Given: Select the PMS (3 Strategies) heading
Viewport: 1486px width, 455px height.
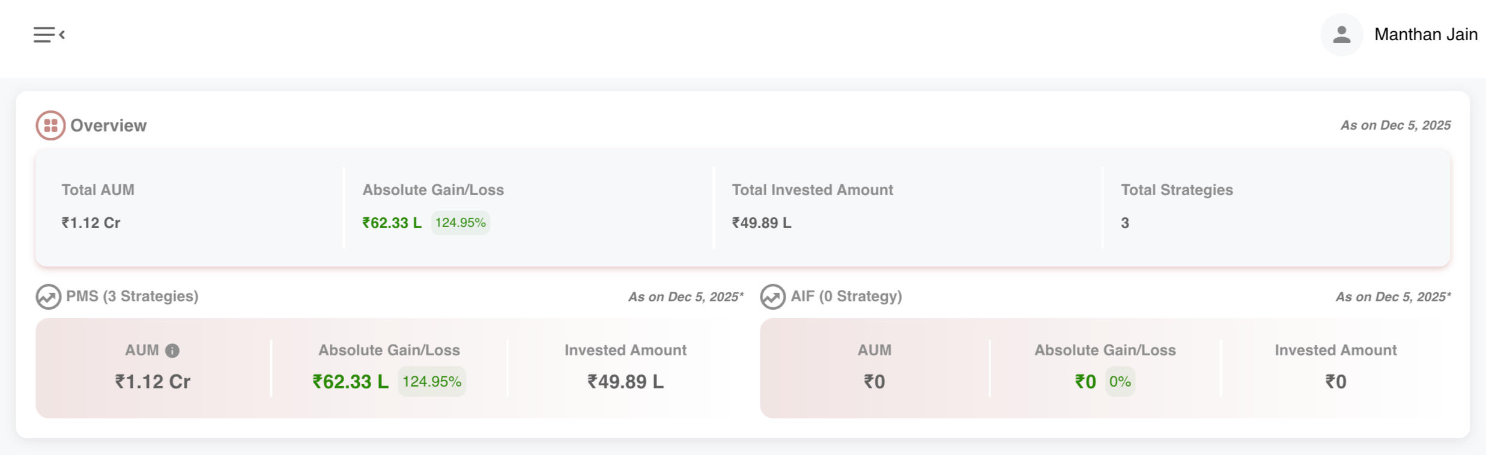Looking at the screenshot, I should click(x=132, y=297).
